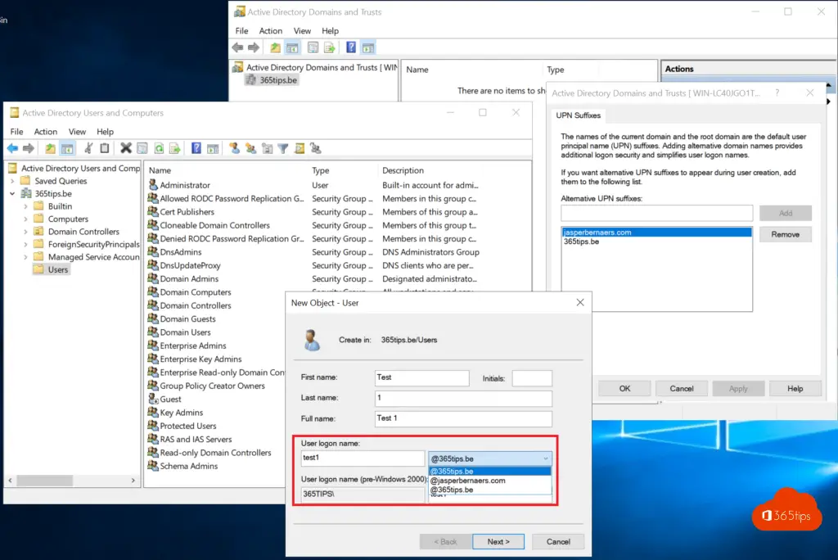838x560 pixels.
Task: Sort by the Description column header
Action: (x=403, y=170)
